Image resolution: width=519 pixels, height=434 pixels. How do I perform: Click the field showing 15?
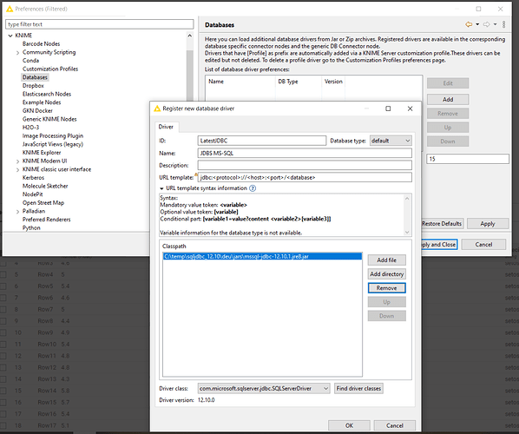468,159
